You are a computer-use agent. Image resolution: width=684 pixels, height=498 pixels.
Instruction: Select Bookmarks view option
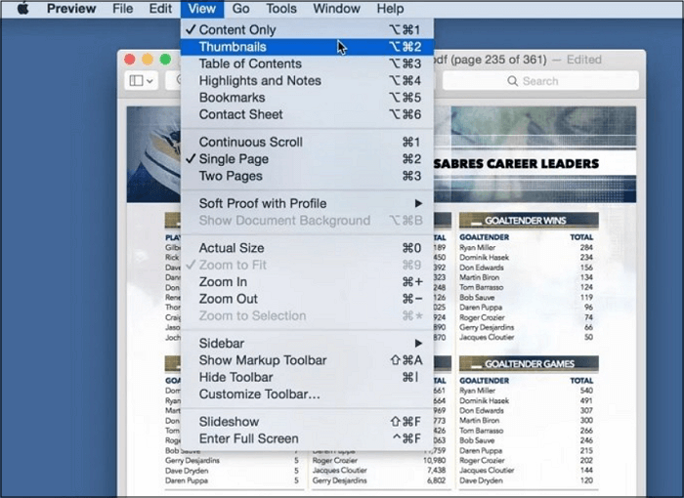pyautogui.click(x=307, y=98)
